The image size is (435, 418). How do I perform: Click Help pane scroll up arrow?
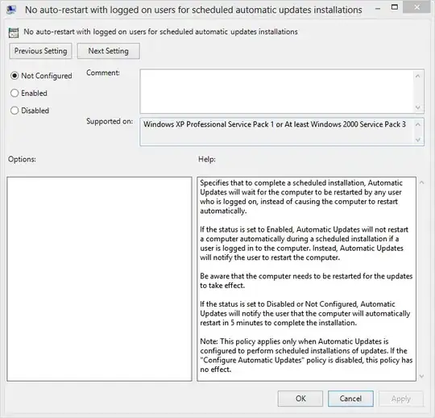421,182
